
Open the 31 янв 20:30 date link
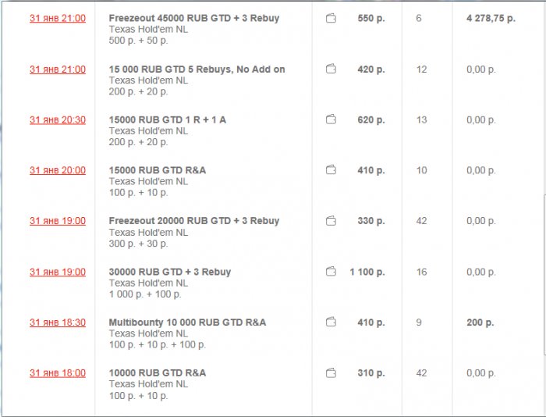58,120
